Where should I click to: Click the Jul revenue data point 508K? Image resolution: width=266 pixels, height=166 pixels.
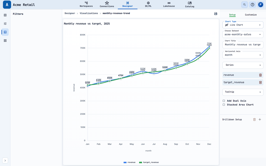coord(154,74)
